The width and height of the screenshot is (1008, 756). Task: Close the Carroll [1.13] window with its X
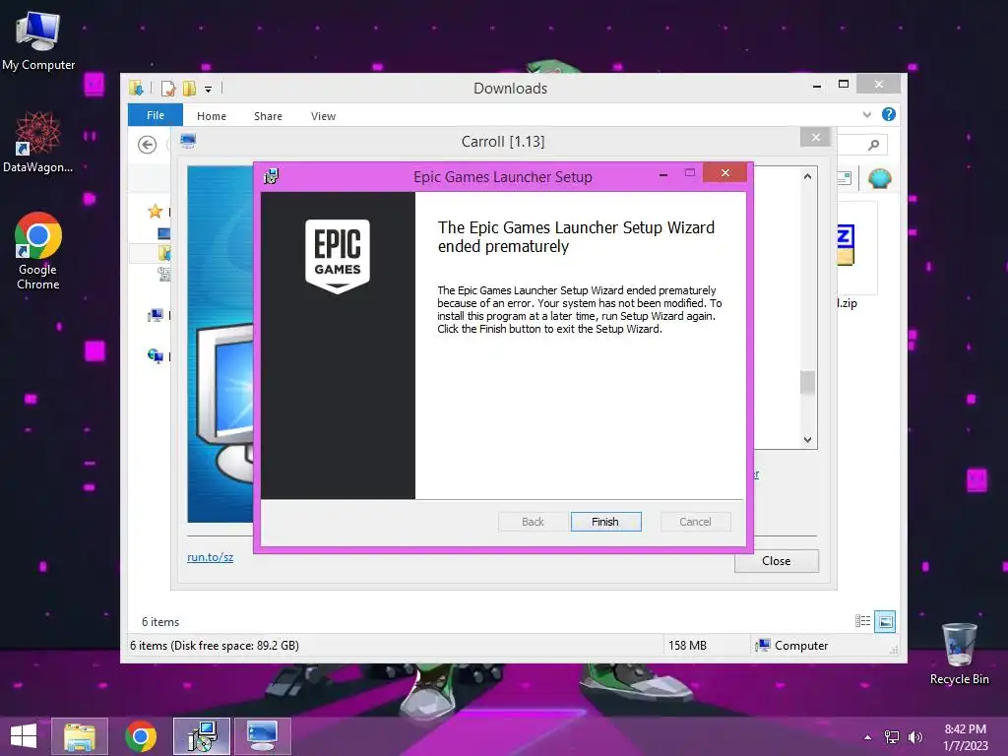(815, 137)
